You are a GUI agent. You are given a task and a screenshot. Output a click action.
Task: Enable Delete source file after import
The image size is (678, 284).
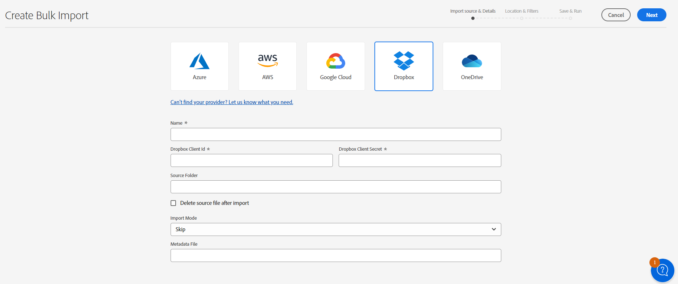(173, 203)
